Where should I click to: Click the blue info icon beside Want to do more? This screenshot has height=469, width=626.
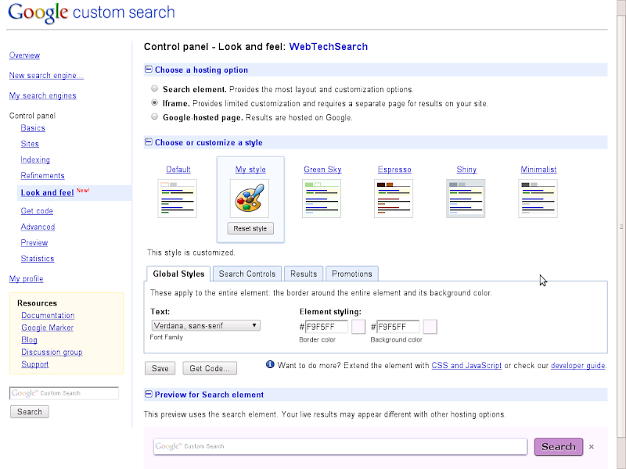pos(270,364)
